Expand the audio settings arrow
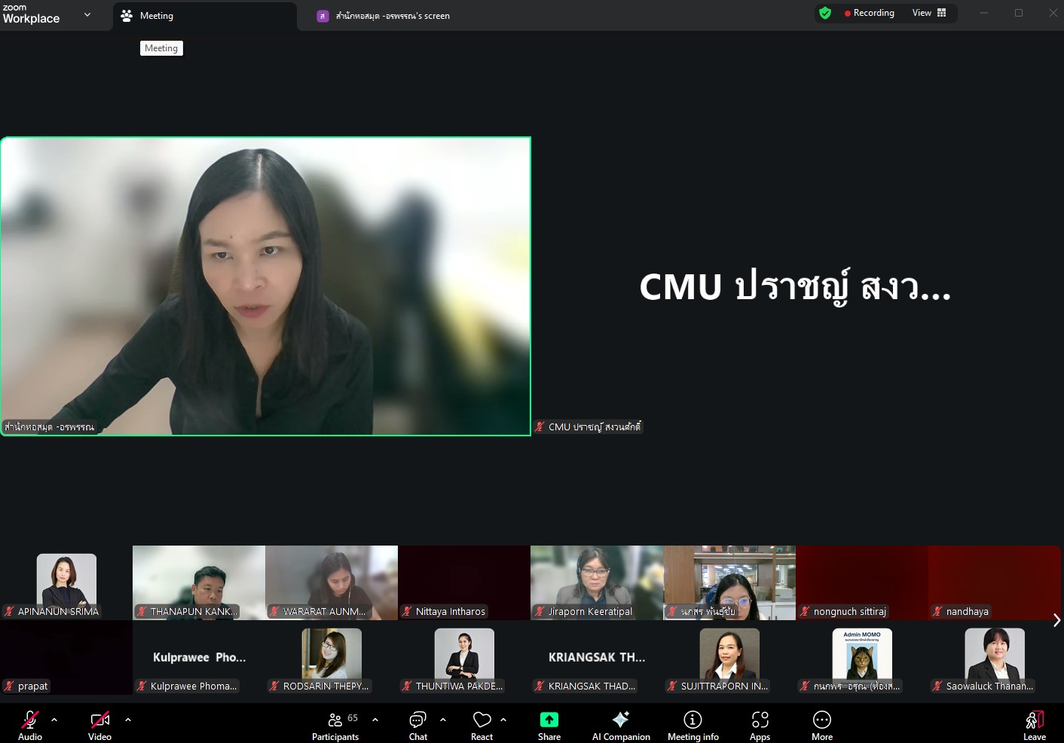The height and width of the screenshot is (743, 1064). 54,720
